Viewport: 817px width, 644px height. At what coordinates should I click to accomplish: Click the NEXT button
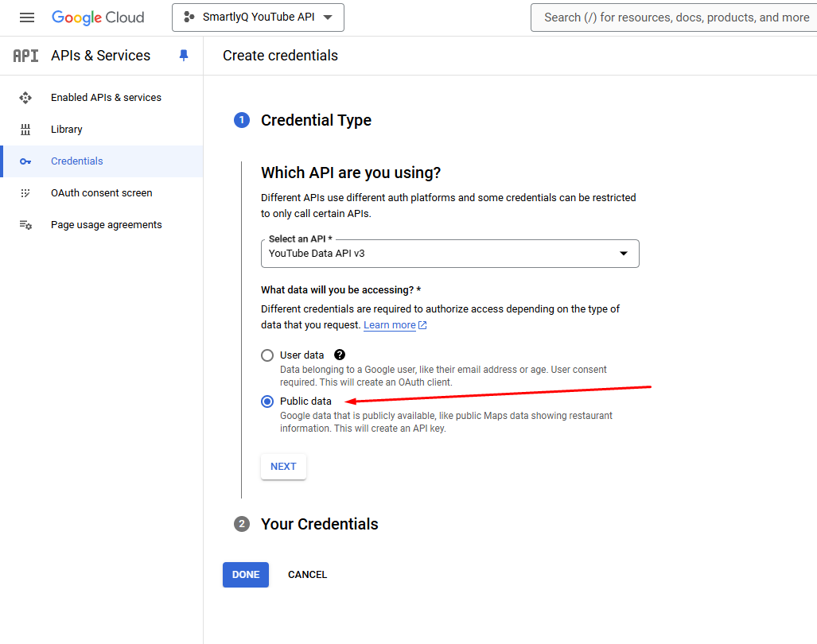click(x=283, y=467)
